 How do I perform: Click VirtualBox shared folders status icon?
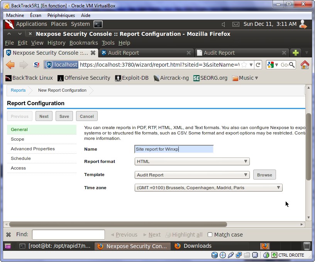[247, 255]
